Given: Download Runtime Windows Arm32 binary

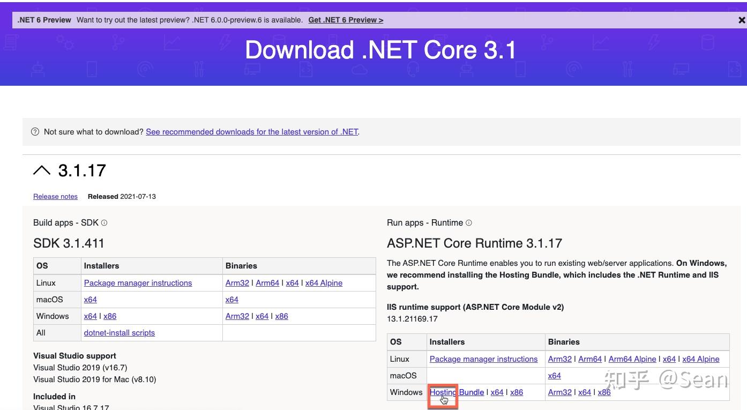Looking at the screenshot, I should point(560,392).
